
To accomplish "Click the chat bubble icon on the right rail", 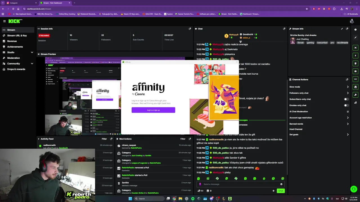I will click(x=355, y=71).
